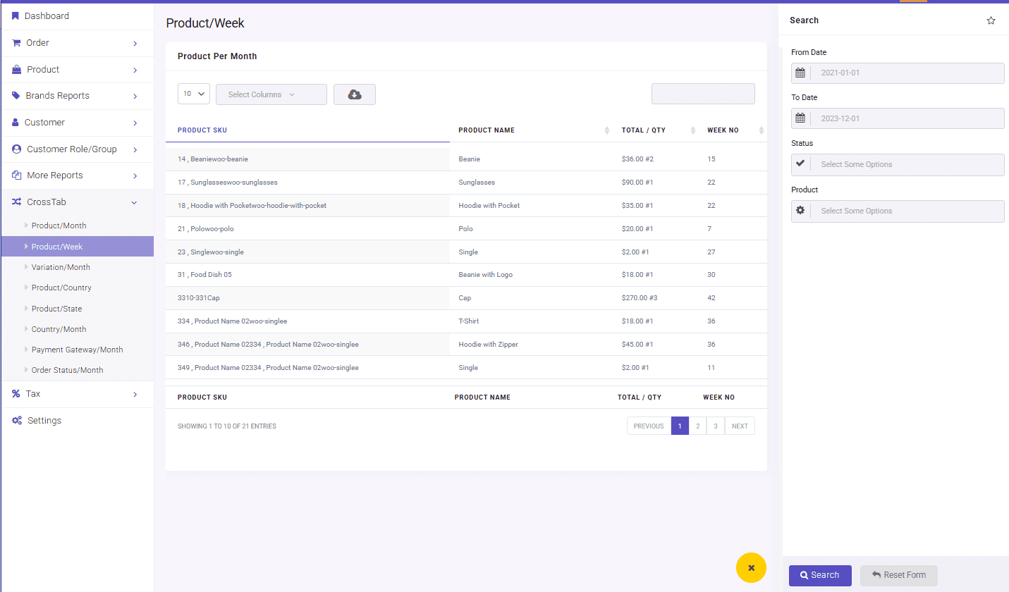This screenshot has width=1009, height=592.
Task: Dismiss the yellow floating close button
Action: [751, 567]
